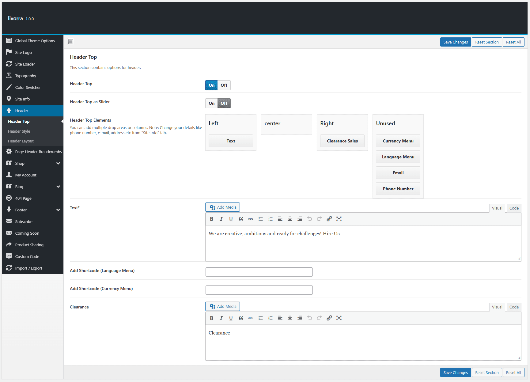This screenshot has height=382, width=530.
Task: Click the Language Menu shortcode input field
Action: (259, 272)
